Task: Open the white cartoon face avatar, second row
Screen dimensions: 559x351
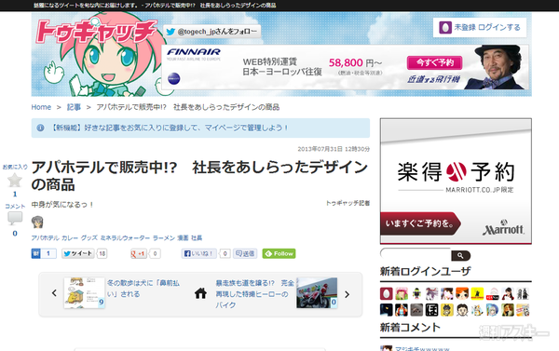Action: [462, 310]
